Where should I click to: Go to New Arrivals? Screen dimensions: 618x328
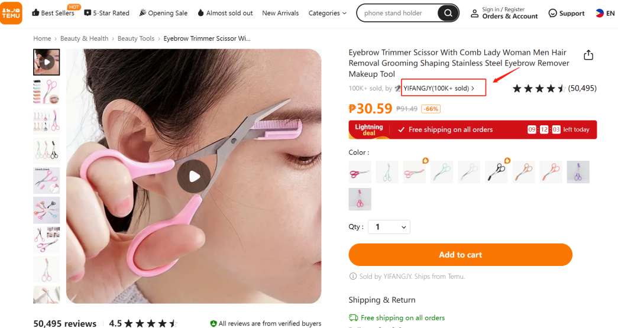[x=280, y=13]
